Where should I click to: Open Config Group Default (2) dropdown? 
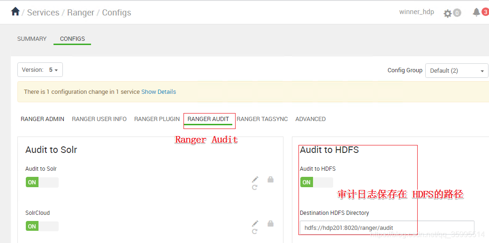point(457,70)
